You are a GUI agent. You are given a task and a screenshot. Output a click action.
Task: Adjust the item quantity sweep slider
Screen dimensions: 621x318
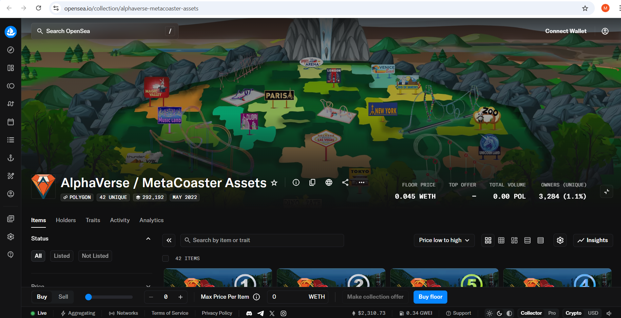tap(109, 297)
